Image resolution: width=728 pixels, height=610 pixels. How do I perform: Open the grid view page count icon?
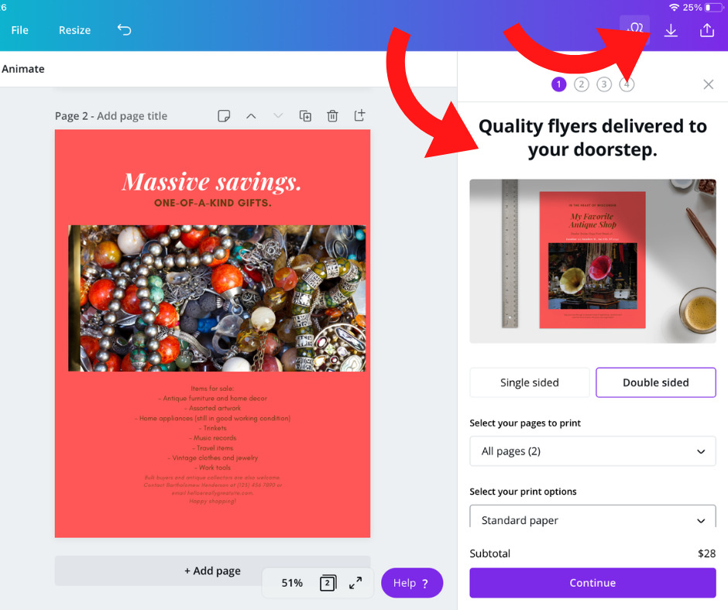pos(328,583)
